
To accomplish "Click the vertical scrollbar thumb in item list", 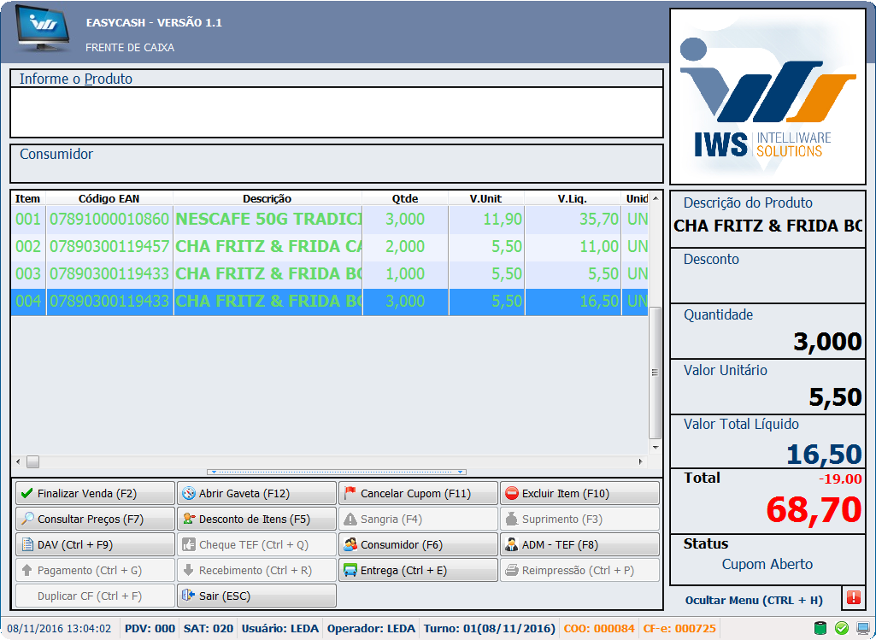I will 656,373.
